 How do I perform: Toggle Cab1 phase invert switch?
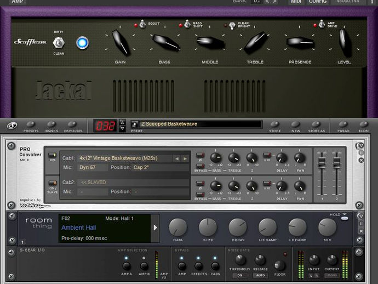(200, 155)
